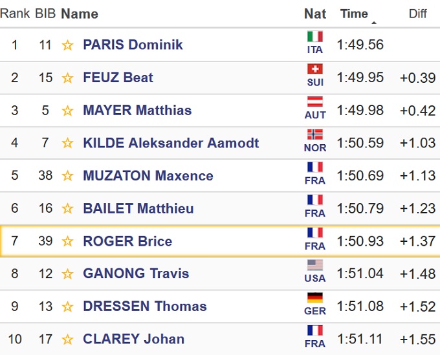
Task: Sort by Rank column header
Action: coord(15,14)
